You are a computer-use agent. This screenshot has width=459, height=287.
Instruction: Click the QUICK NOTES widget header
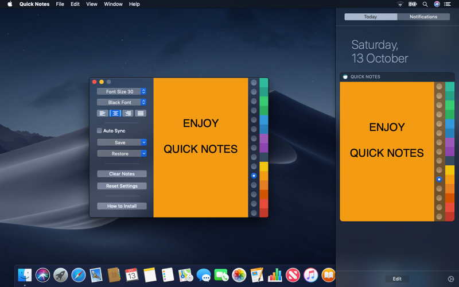[x=397, y=77]
